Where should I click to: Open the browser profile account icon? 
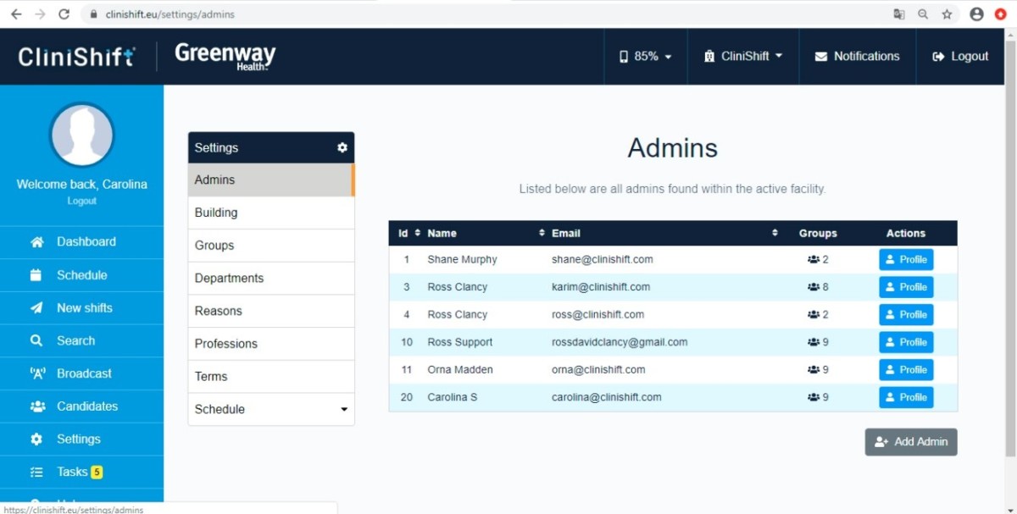pyautogui.click(x=976, y=14)
